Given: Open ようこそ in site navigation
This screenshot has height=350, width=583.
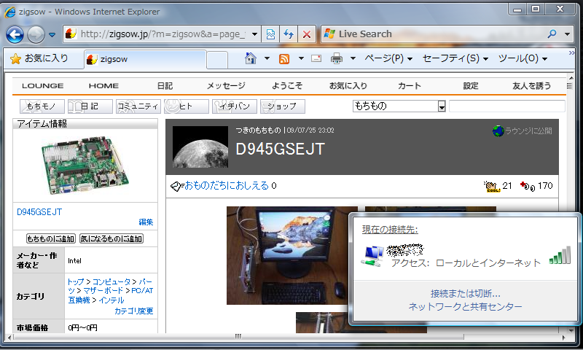Looking at the screenshot, I should pyautogui.click(x=287, y=86).
